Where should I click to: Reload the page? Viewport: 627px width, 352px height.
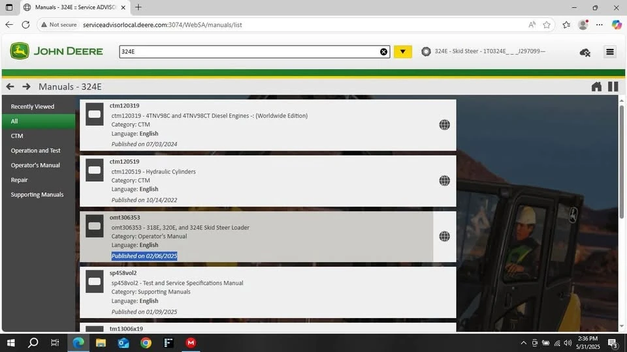pos(25,25)
